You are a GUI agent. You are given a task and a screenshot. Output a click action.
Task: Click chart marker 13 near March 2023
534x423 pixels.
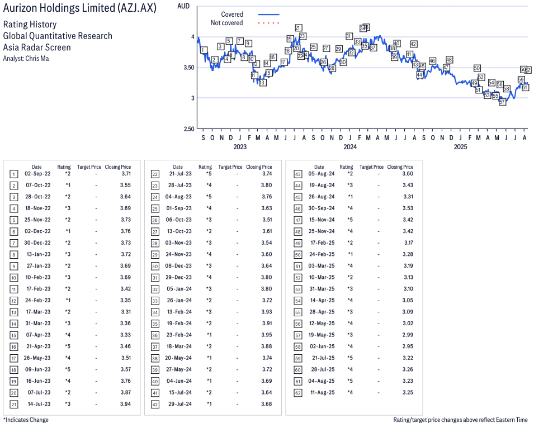[262, 83]
